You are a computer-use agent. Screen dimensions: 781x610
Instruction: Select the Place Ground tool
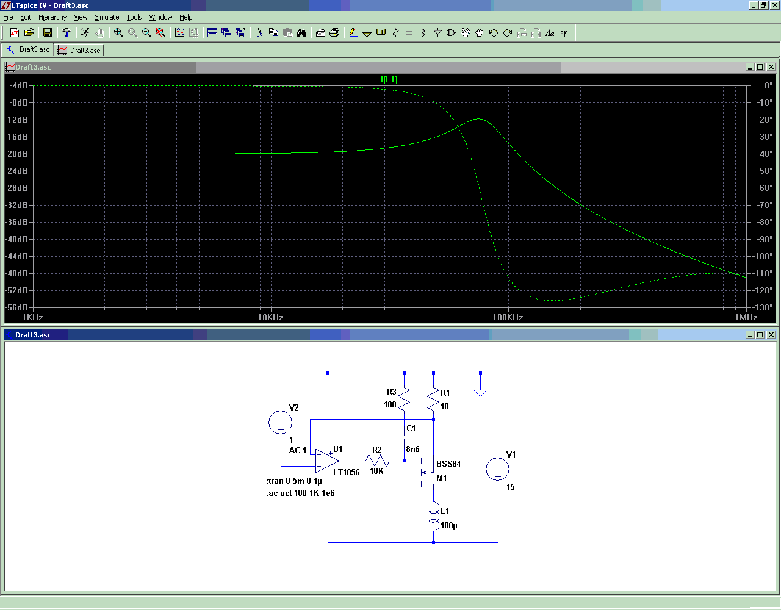[367, 33]
